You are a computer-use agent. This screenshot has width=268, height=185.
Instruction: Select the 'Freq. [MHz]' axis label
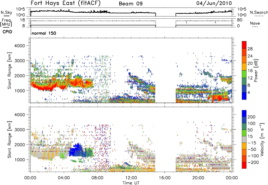click(x=6, y=23)
